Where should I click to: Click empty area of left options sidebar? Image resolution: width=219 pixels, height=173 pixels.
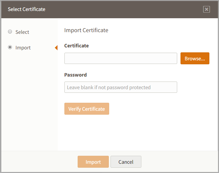click(x=29, y=99)
